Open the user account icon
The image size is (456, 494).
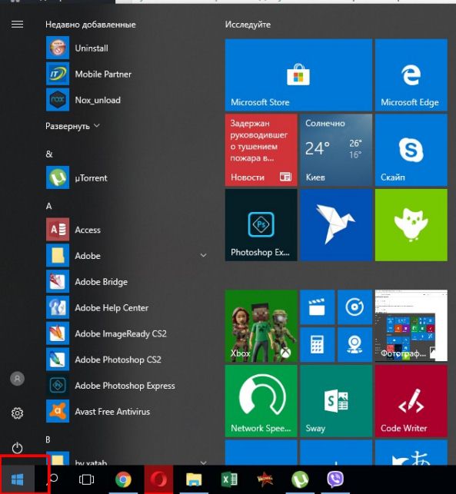18,379
